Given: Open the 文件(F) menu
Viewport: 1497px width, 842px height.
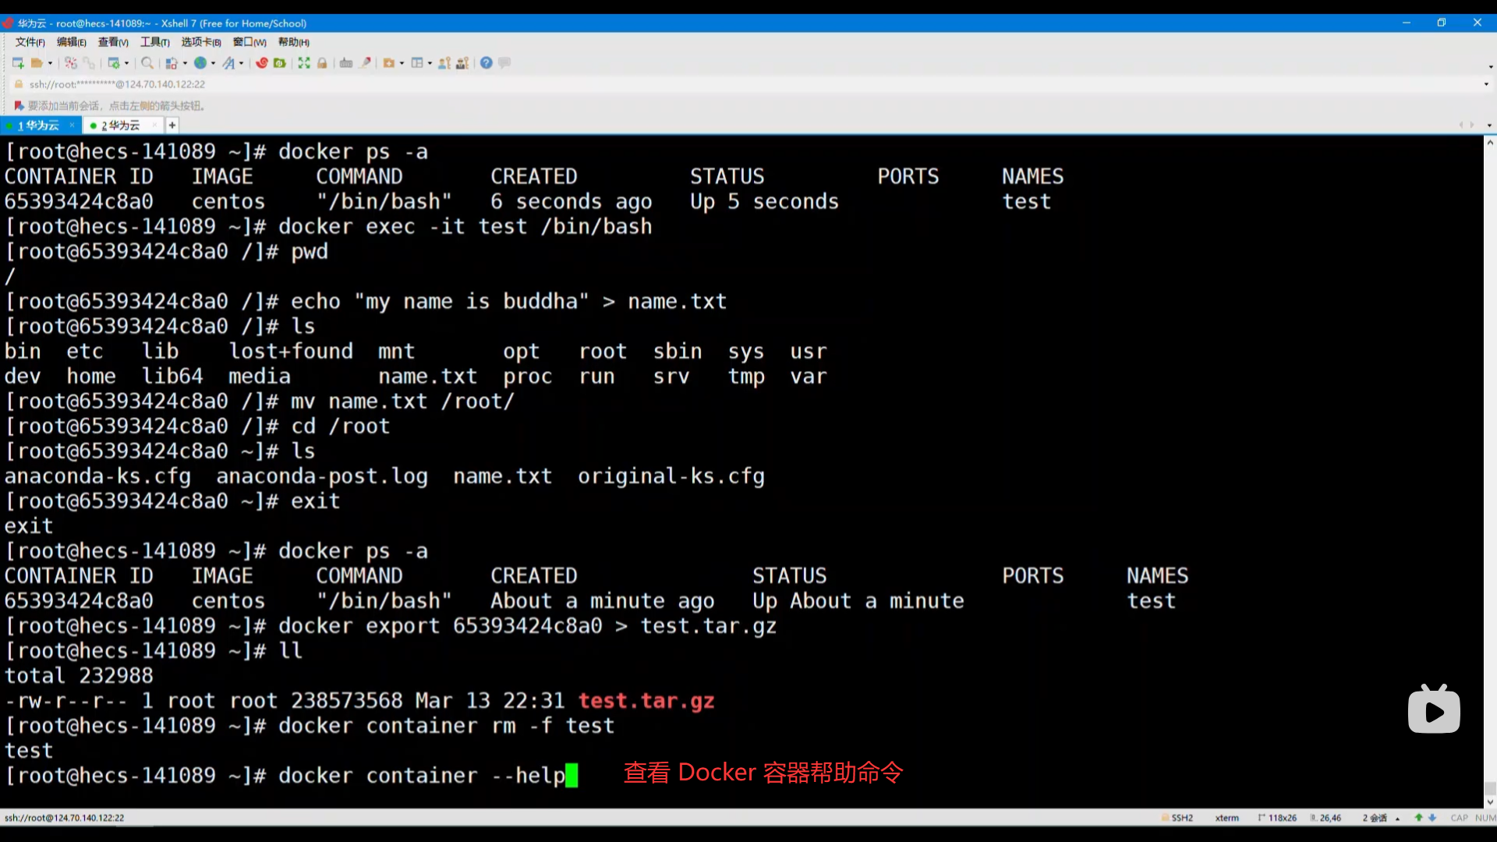Looking at the screenshot, I should tap(30, 42).
